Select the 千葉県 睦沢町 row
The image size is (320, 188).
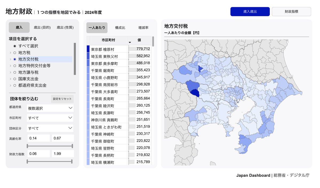[119, 106]
